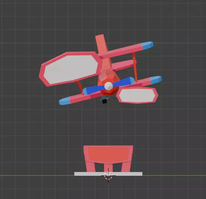
Task: Select the white propeller hub
Action: pos(108,86)
